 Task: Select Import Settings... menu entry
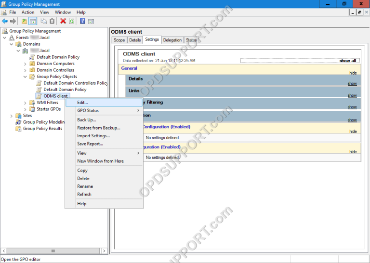pyautogui.click(x=104, y=136)
